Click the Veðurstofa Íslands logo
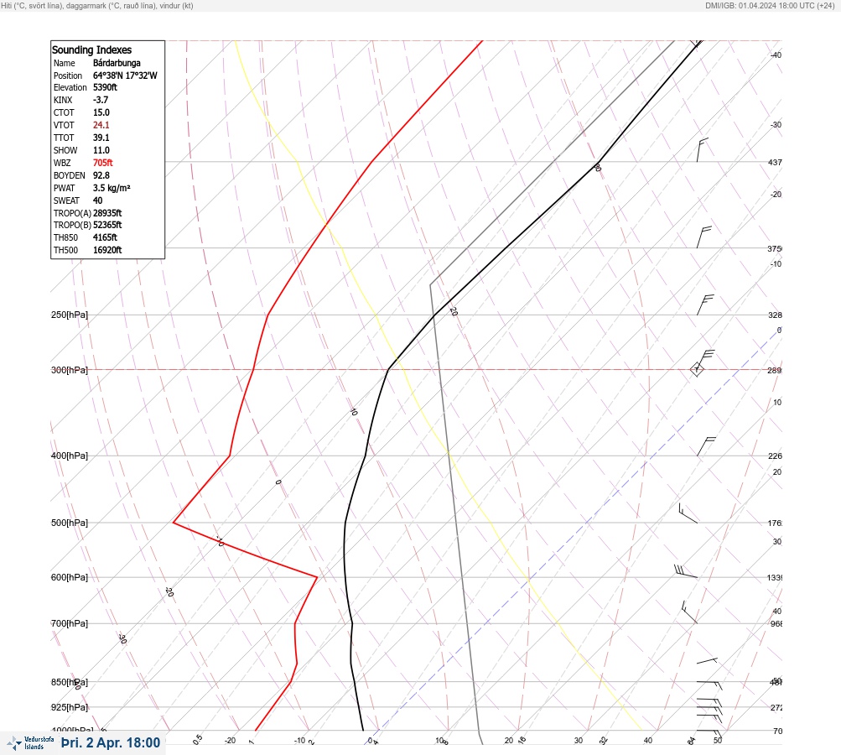The height and width of the screenshot is (755, 841). coord(30,742)
